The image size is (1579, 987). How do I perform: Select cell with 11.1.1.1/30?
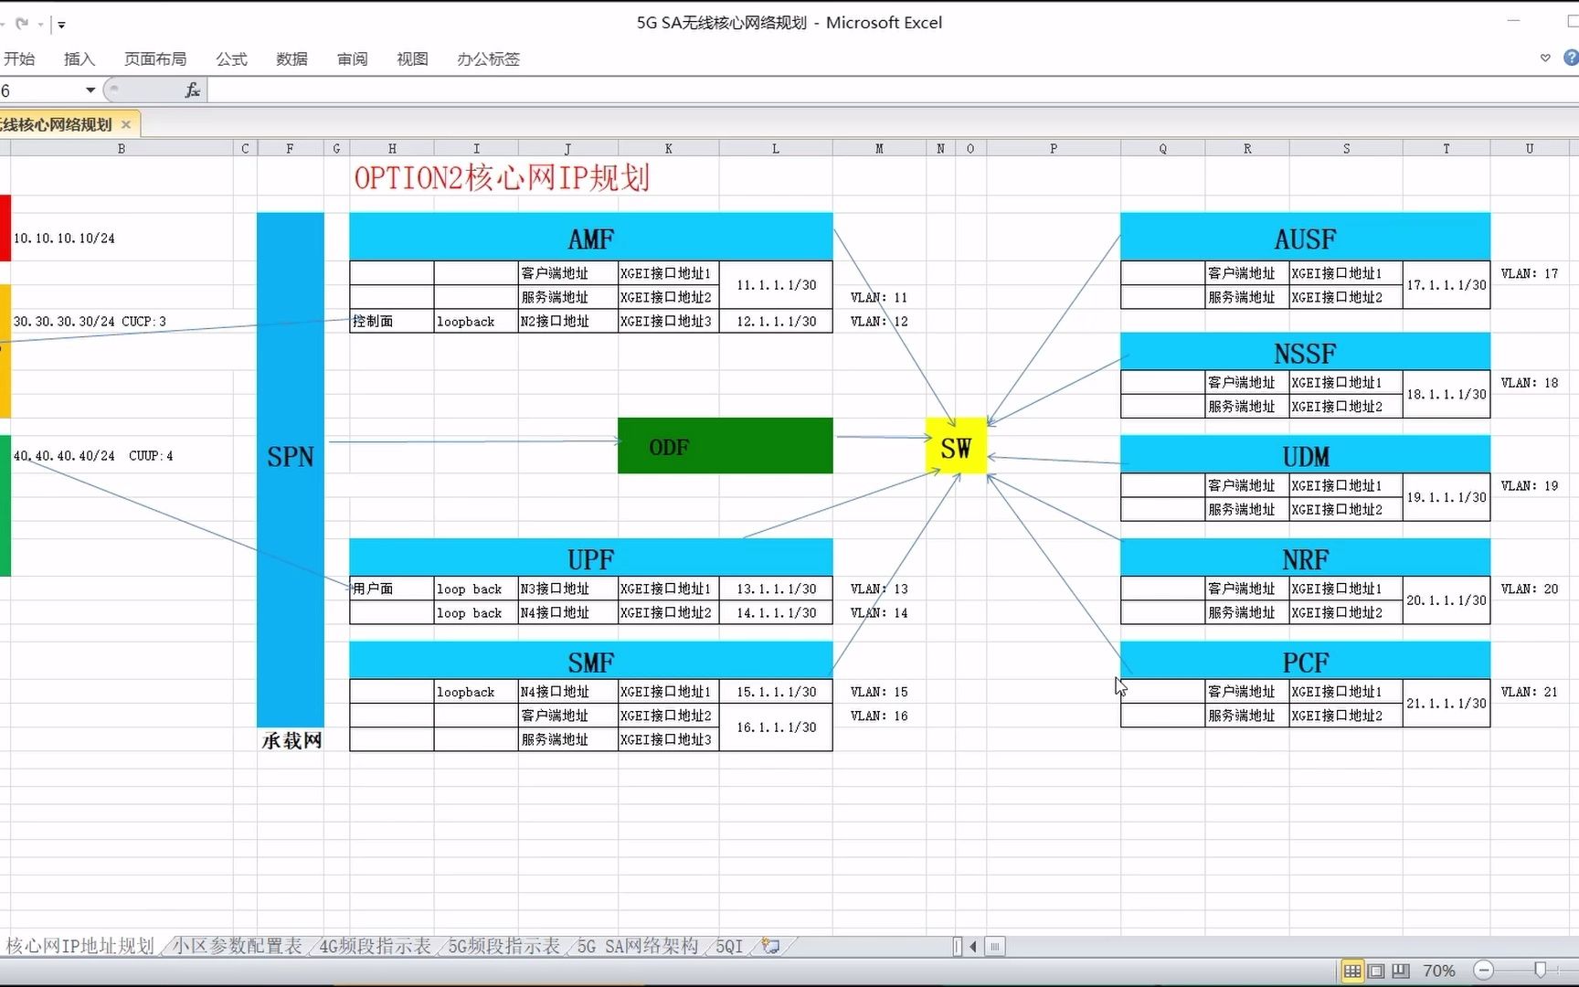pos(776,285)
